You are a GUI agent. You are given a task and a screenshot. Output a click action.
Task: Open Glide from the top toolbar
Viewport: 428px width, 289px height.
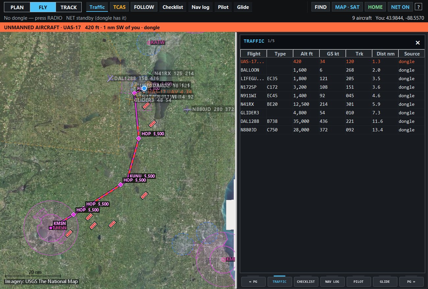[243, 7]
